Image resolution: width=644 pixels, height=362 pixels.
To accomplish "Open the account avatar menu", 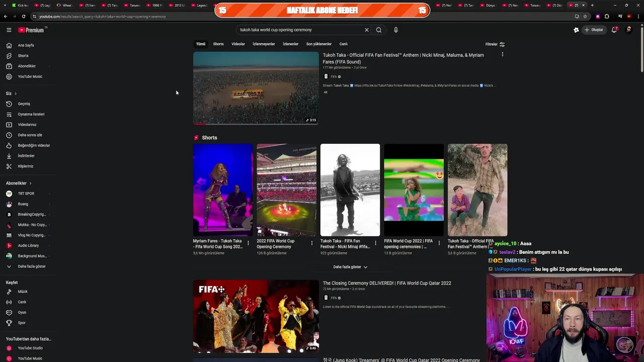I will pos(629,30).
